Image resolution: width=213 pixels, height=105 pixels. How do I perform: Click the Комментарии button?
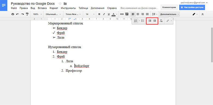pyautogui.click(x=169, y=7)
